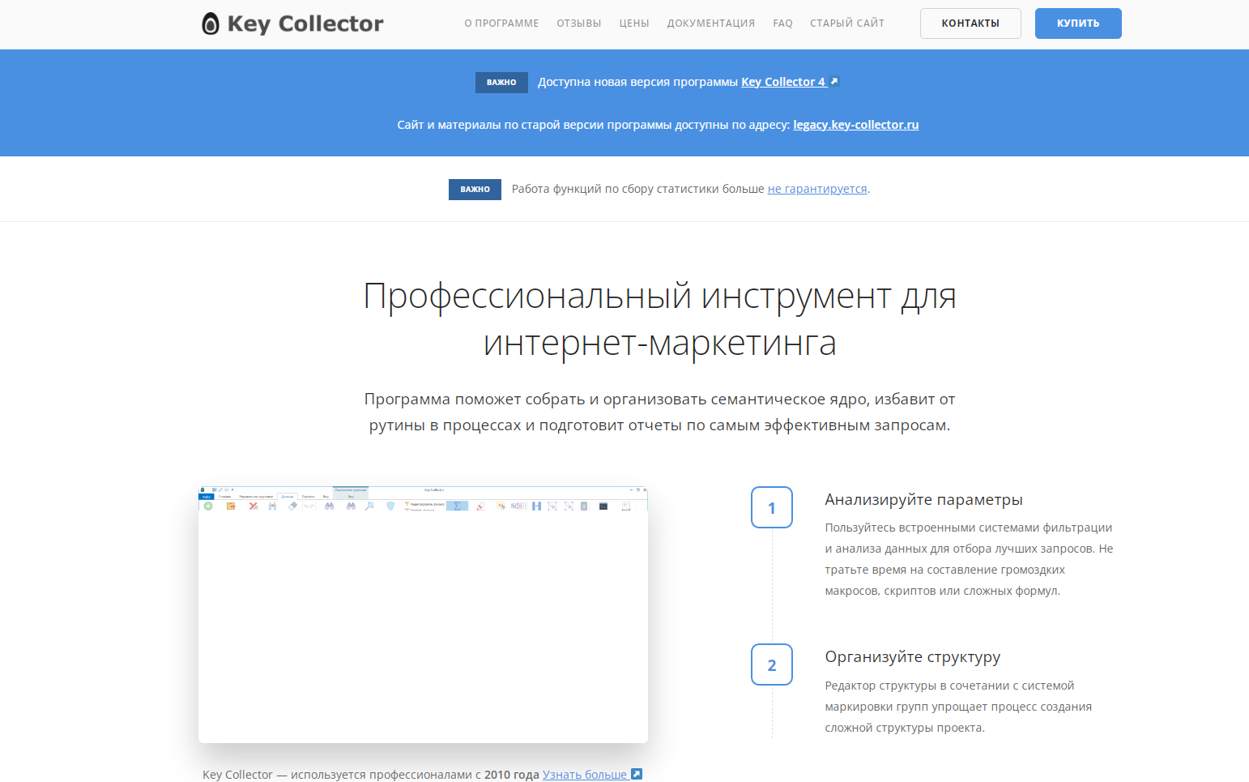Open ДОКУМЕНТАЦИЯ in the top navigation

click(710, 24)
